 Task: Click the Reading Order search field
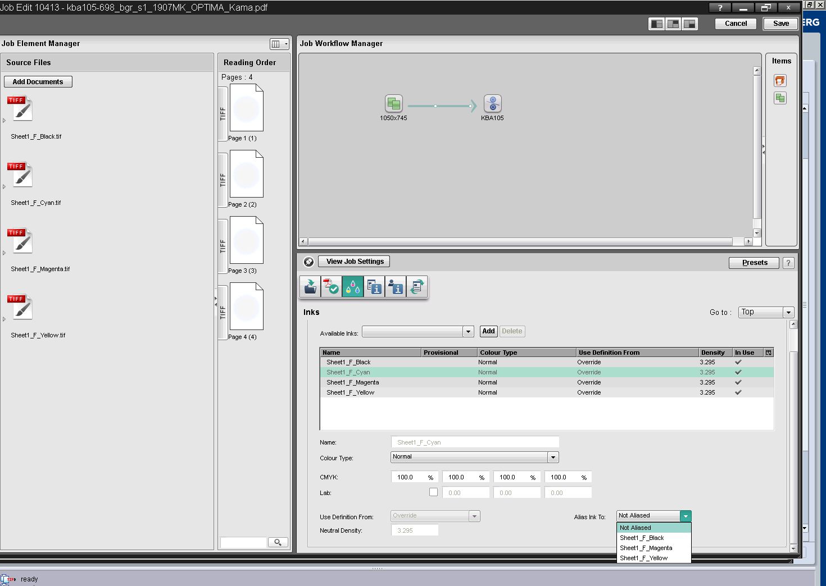point(243,542)
